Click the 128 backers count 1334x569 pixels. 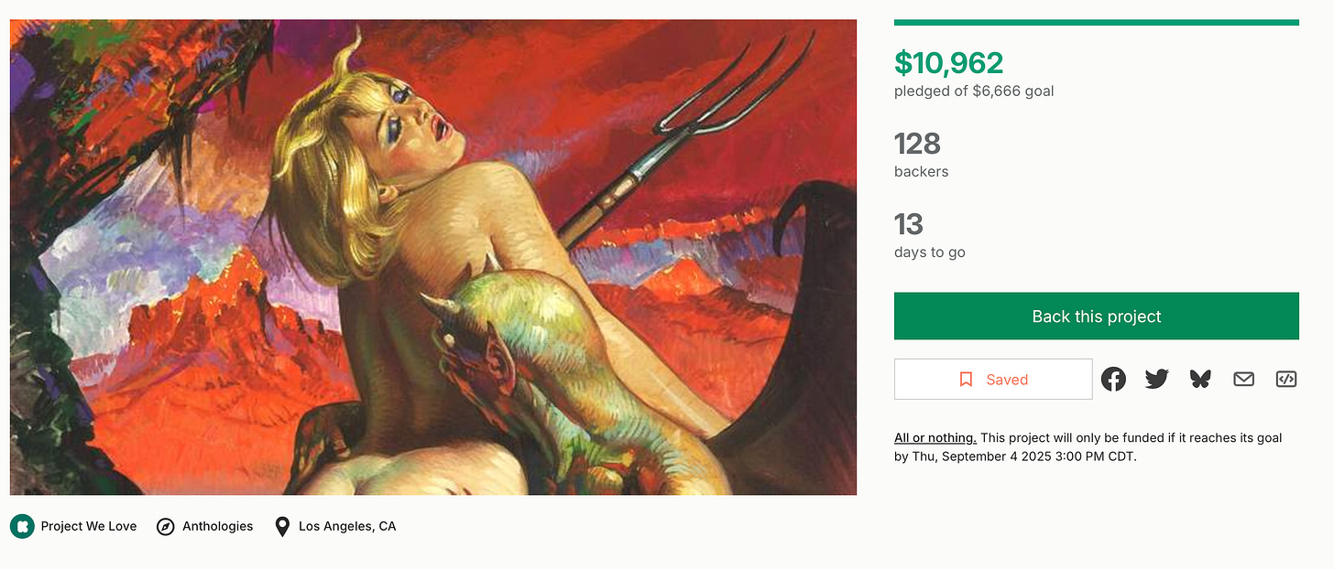[x=917, y=144]
